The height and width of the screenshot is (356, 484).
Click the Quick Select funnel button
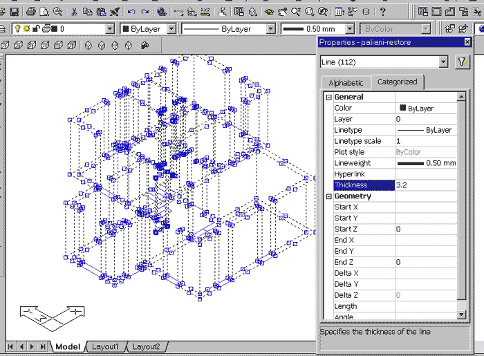(463, 62)
